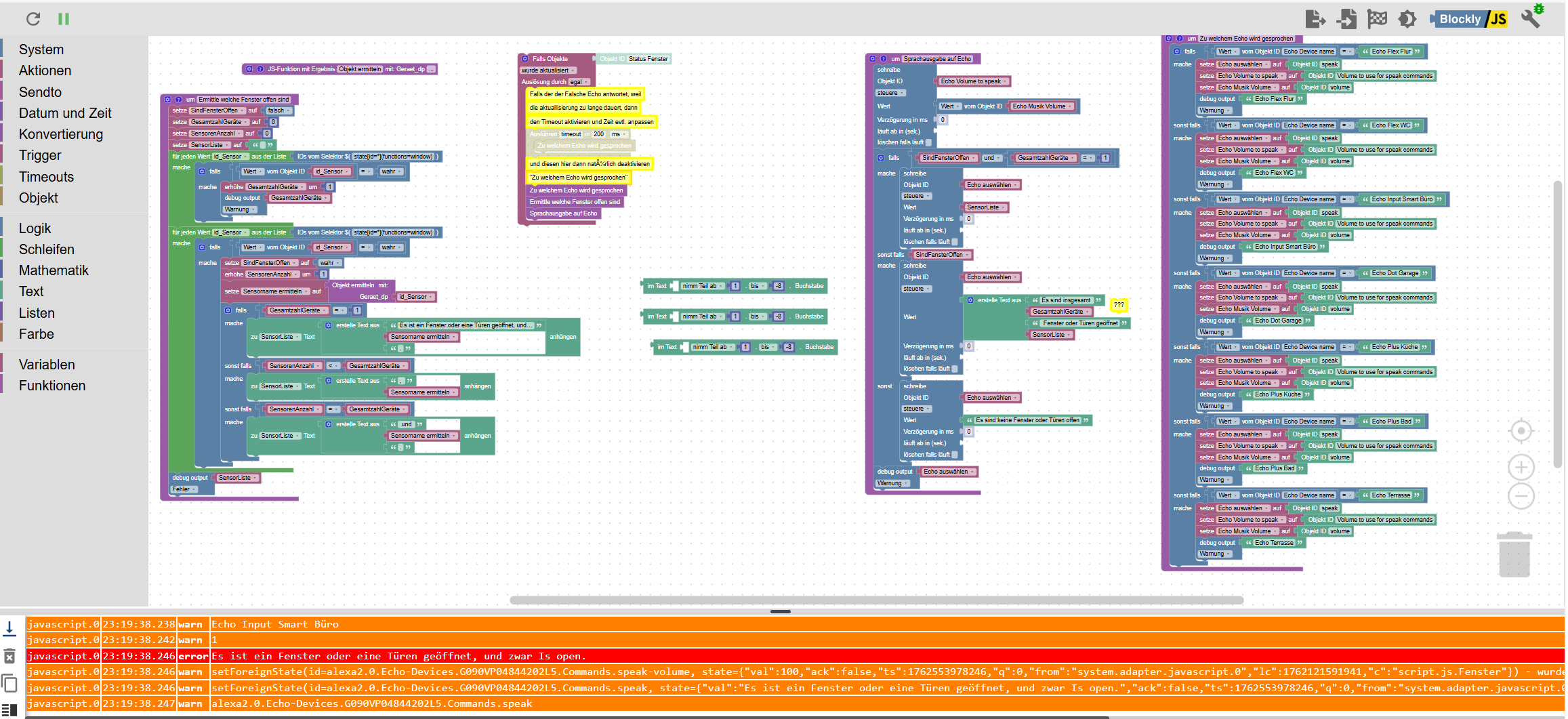Viewport: 1568px width, 719px height.
Task: Open the Datum und Zeit category
Action: [65, 113]
